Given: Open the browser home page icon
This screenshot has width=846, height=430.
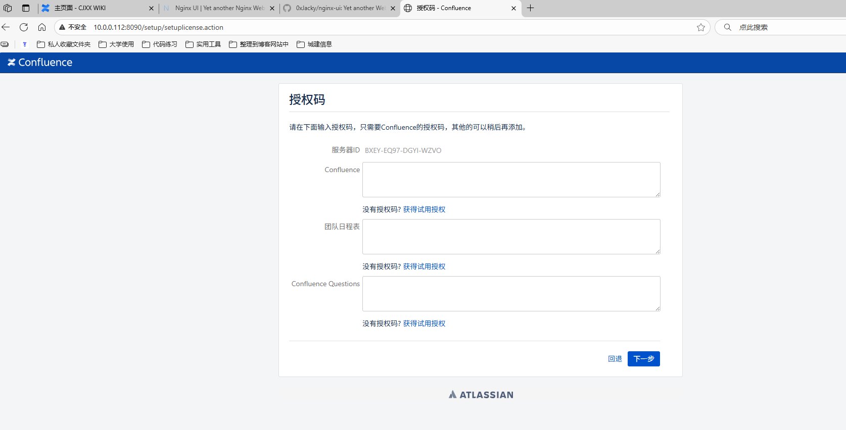Looking at the screenshot, I should [x=42, y=27].
